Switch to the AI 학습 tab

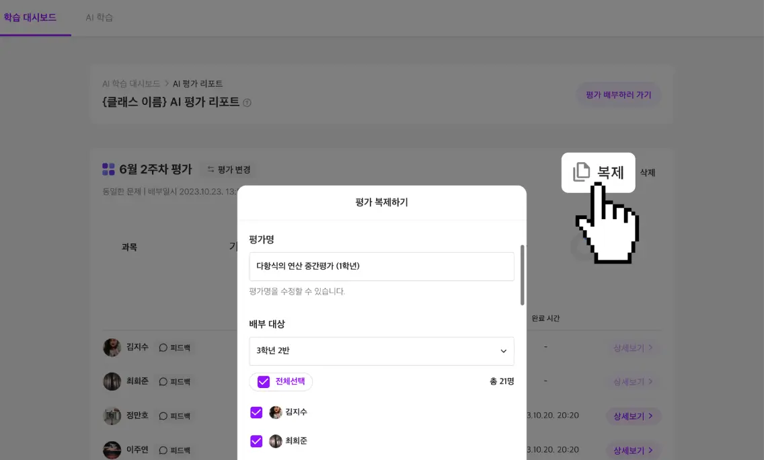(x=100, y=17)
